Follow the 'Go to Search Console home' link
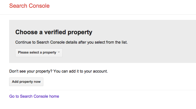This screenshot has height=109, width=196. [34, 96]
